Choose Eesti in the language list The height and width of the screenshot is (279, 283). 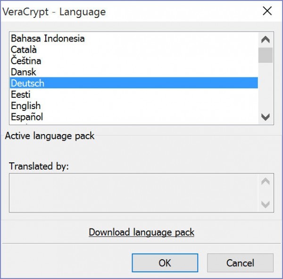click(x=134, y=94)
